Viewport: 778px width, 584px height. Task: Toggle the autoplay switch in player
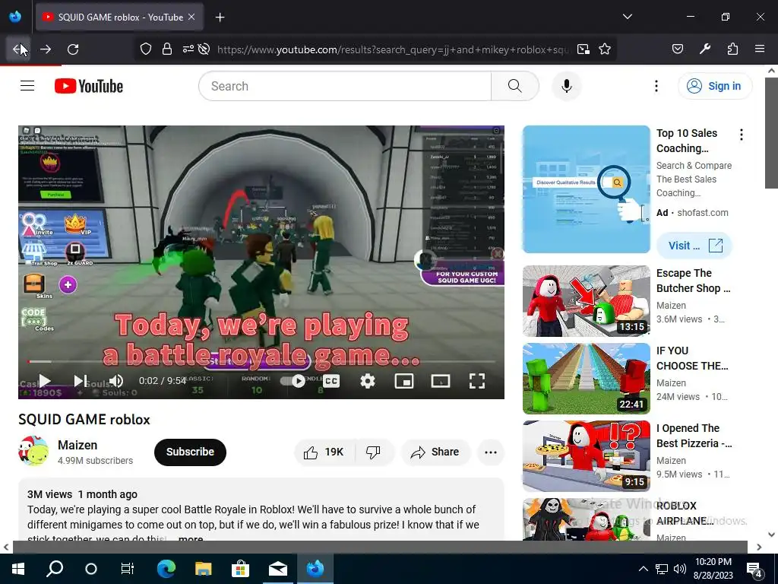pos(293,381)
